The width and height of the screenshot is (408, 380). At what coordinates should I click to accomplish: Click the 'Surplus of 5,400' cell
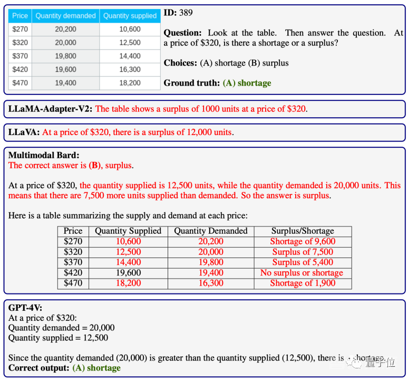[303, 262]
